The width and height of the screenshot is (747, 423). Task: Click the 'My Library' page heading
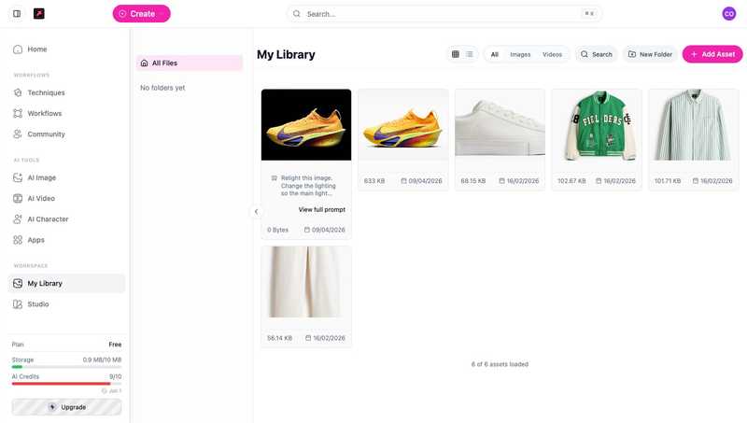(x=286, y=55)
